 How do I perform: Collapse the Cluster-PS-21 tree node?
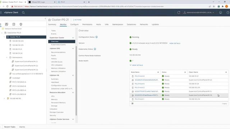pyautogui.click(x=4, y=37)
